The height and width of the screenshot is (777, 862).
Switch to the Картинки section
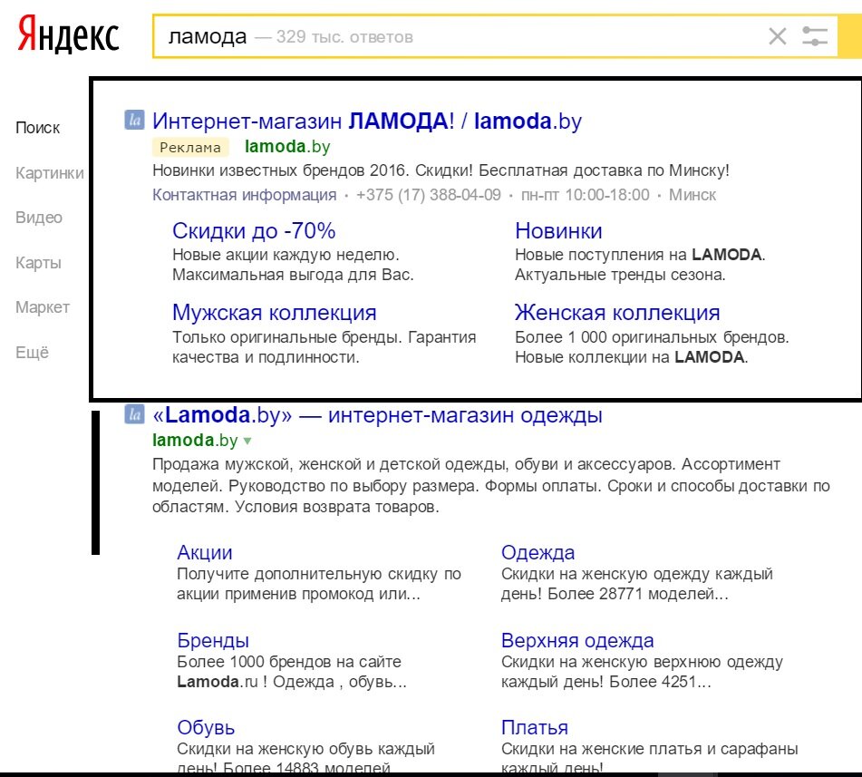pyautogui.click(x=50, y=172)
